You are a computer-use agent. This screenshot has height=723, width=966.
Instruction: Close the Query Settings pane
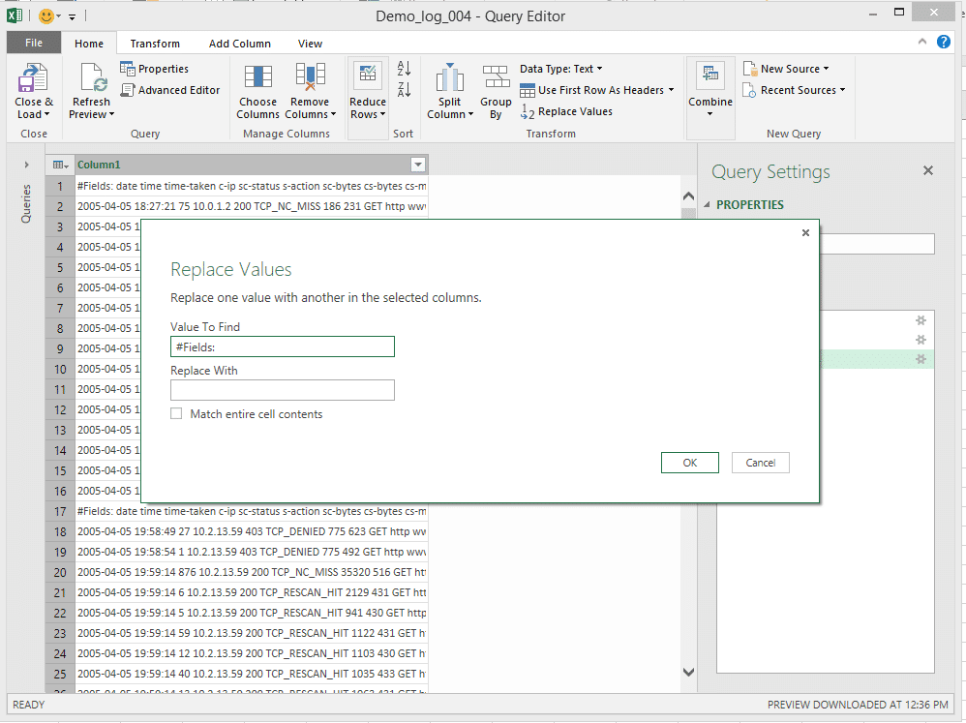click(928, 170)
